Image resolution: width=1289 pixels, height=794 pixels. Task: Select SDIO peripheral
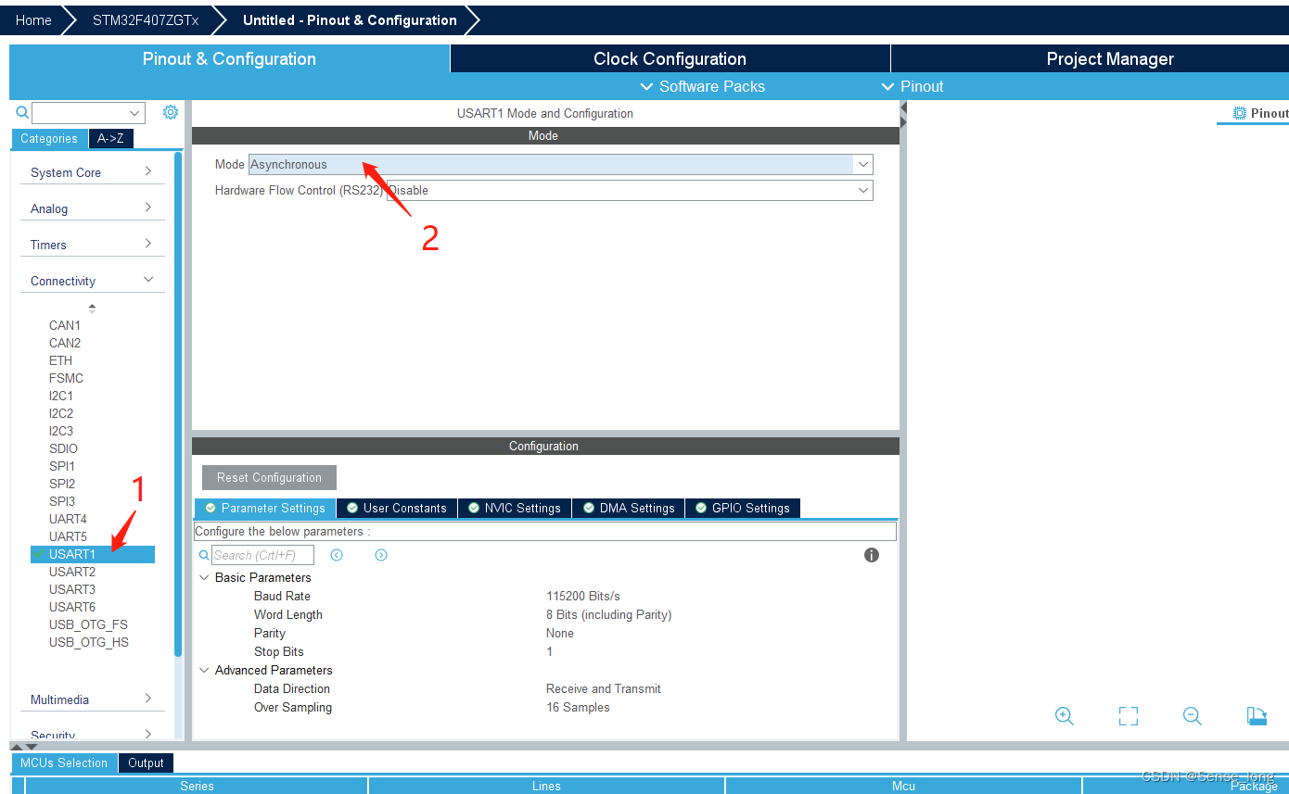coord(63,448)
